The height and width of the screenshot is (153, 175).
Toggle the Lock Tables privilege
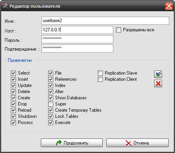(x=50, y=116)
